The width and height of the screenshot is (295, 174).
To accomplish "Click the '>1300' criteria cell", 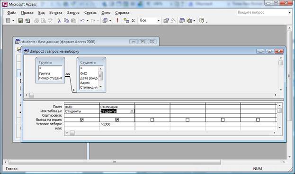I will pos(117,124).
